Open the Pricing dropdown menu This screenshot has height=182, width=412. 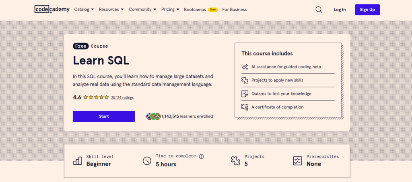coord(170,9)
